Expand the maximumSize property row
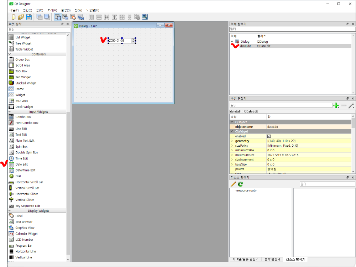This screenshot has height=267, width=356. click(232, 155)
